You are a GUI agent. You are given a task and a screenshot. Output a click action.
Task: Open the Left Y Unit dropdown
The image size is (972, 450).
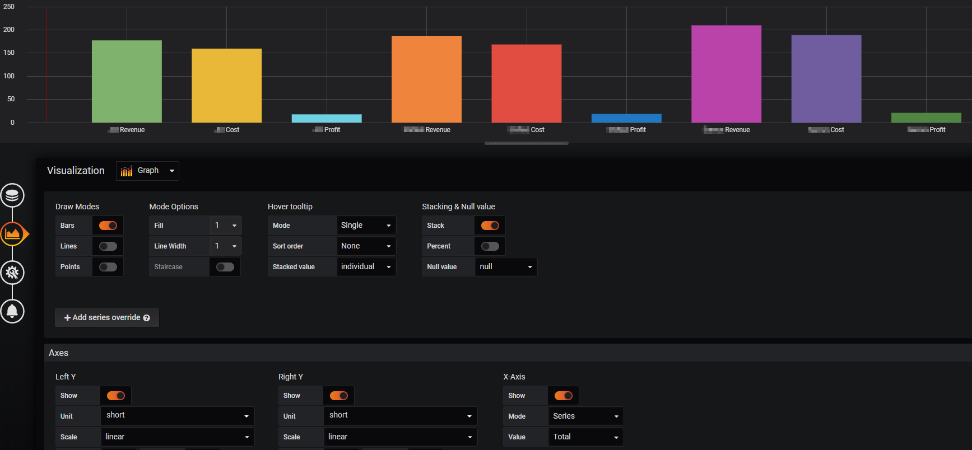point(178,416)
